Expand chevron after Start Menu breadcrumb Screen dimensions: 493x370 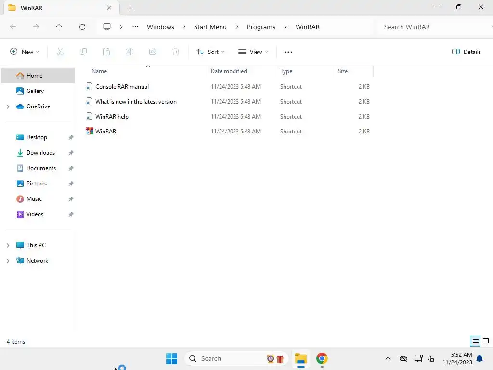(237, 27)
